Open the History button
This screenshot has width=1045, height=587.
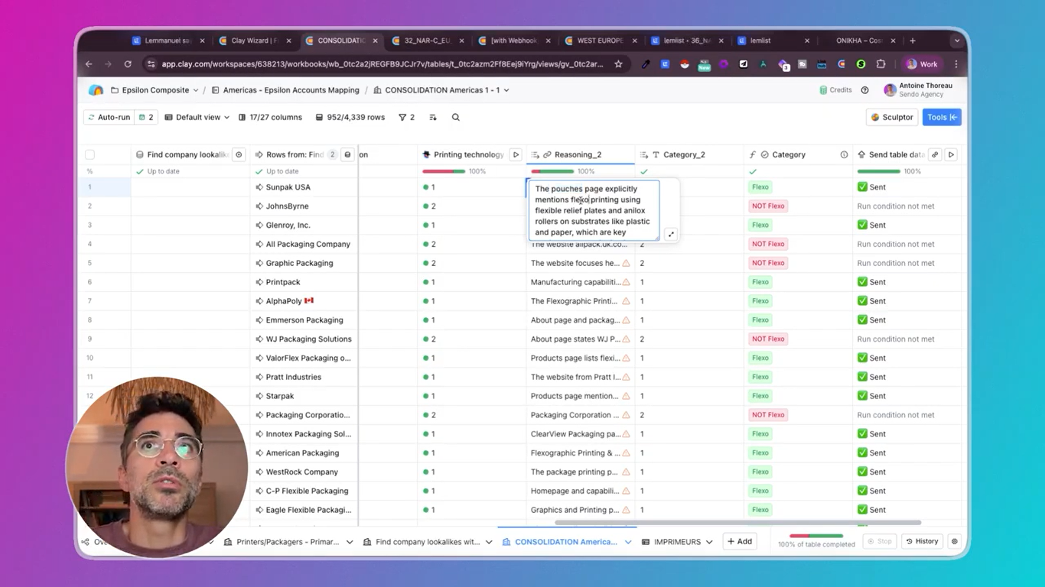[922, 541]
